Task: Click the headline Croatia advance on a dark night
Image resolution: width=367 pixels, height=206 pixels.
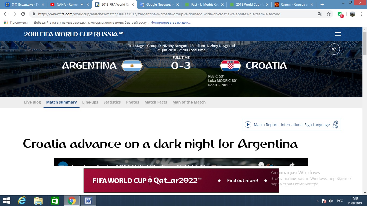Action: click(160, 144)
